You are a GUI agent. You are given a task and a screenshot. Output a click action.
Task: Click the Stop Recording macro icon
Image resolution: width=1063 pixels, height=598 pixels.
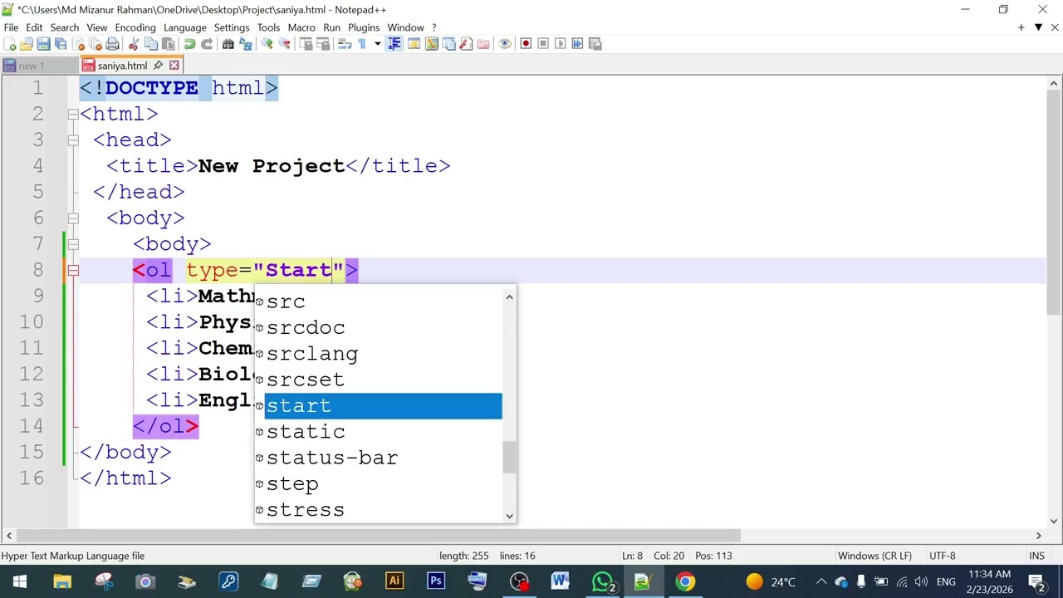[543, 44]
